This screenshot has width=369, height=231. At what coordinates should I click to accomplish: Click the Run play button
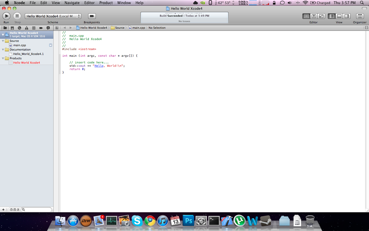pos(6,16)
